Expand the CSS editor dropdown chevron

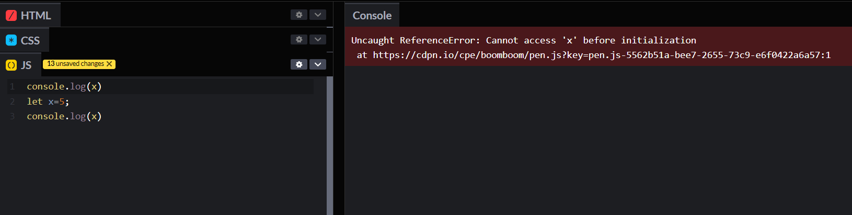pos(318,39)
